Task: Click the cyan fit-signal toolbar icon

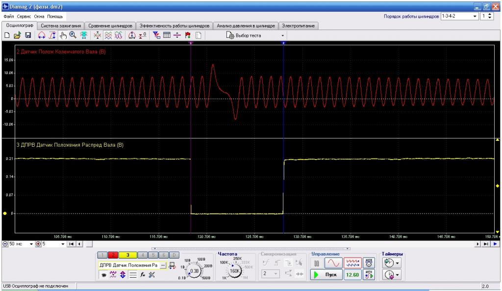Action: [84, 35]
